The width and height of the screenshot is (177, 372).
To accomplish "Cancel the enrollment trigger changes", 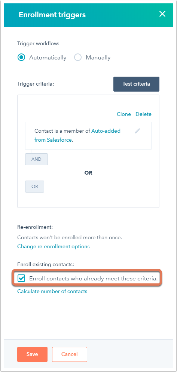I will click(x=70, y=354).
